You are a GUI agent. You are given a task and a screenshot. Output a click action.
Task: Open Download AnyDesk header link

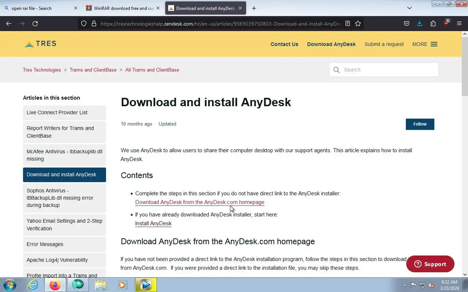point(331,44)
